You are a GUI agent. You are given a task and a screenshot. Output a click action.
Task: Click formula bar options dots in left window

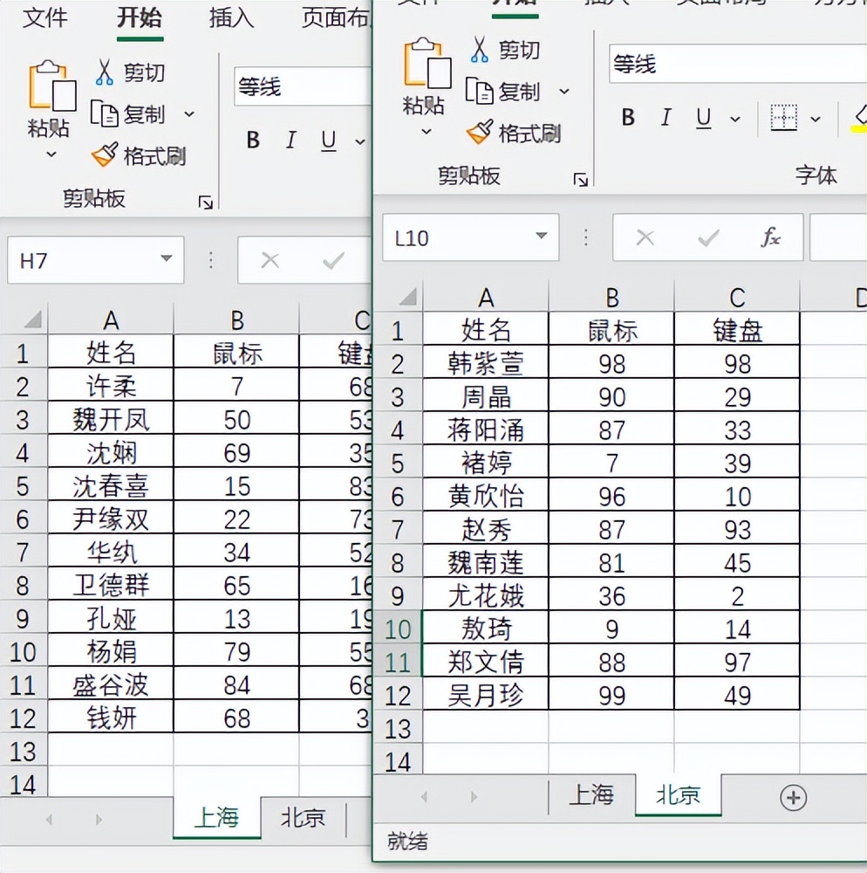[211, 259]
